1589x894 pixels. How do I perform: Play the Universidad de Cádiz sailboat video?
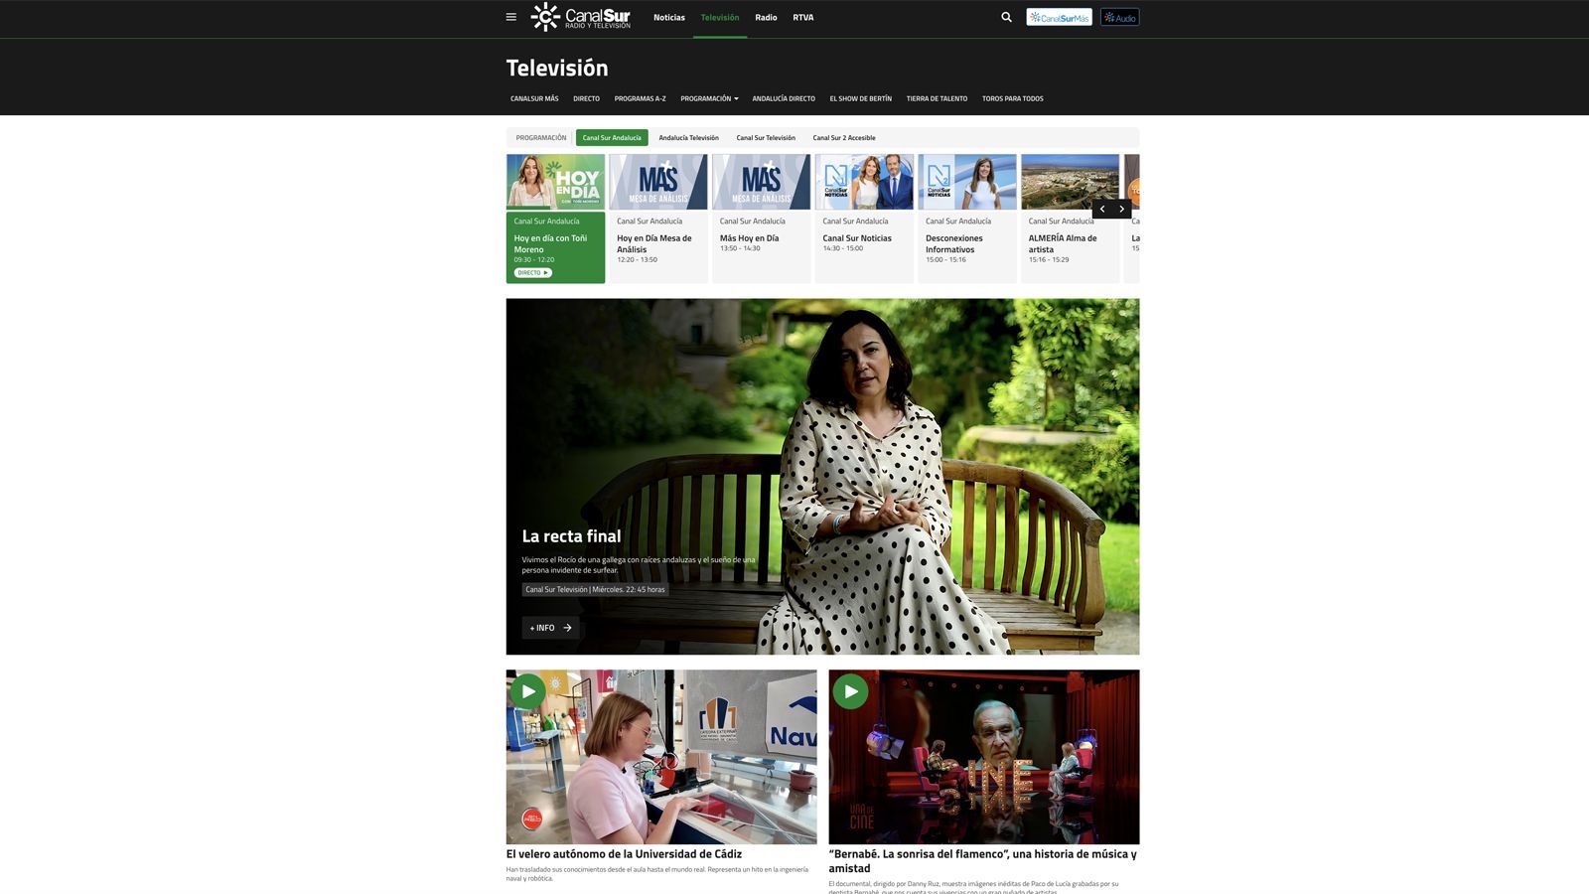[x=528, y=691]
